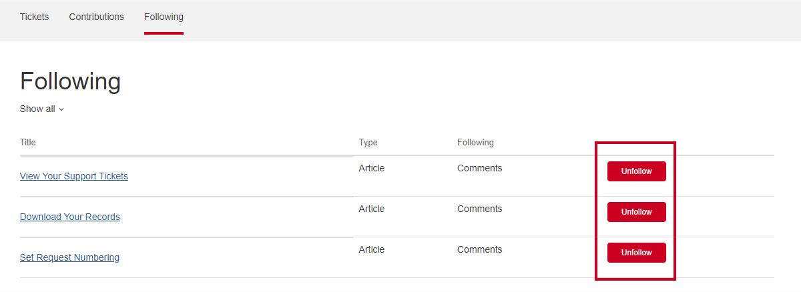801x292 pixels.
Task: Switch to the Tickets tab
Action: coord(34,17)
